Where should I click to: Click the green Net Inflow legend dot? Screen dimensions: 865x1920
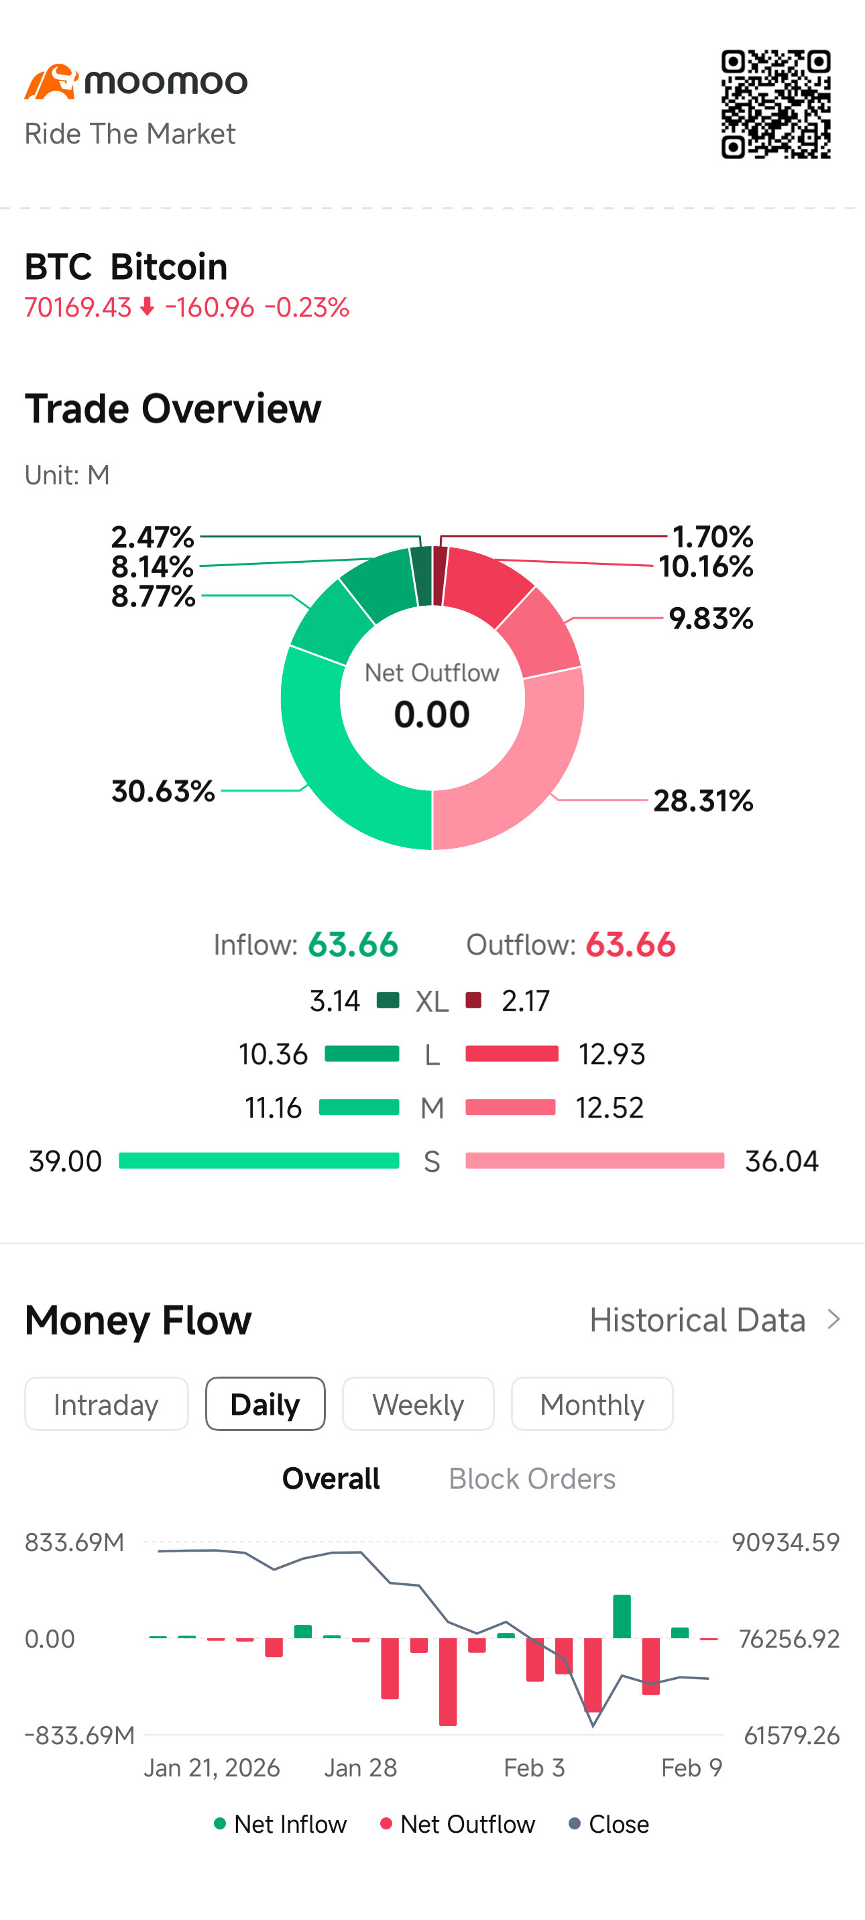point(220,1824)
